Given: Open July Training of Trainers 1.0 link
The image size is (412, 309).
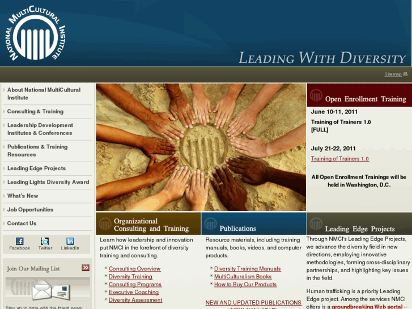Looking at the screenshot, I should [339, 159].
